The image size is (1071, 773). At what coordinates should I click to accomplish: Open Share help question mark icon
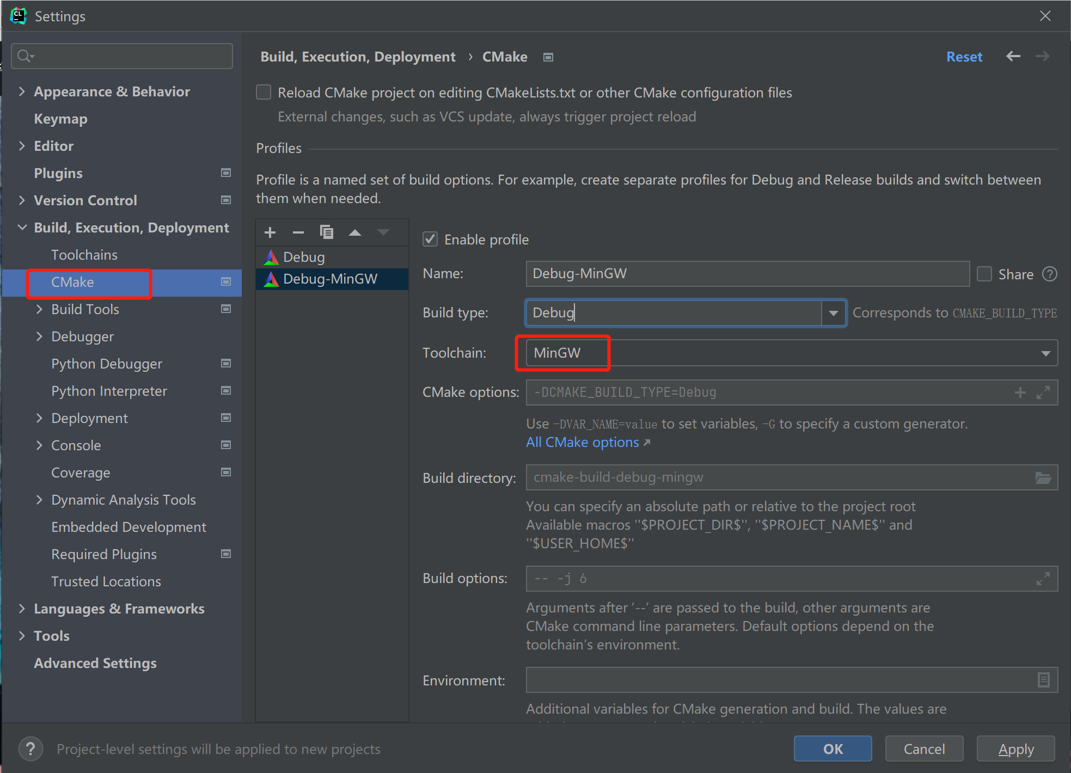click(1049, 274)
